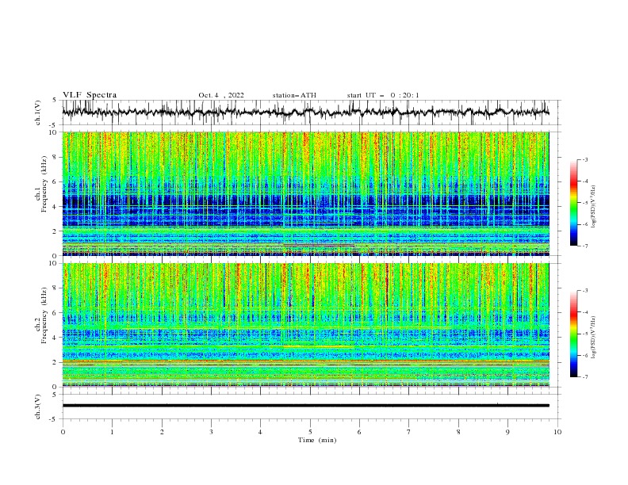This screenshot has height=485, width=628.
Task: Click time axis tick label "9"
Action: 507,432
